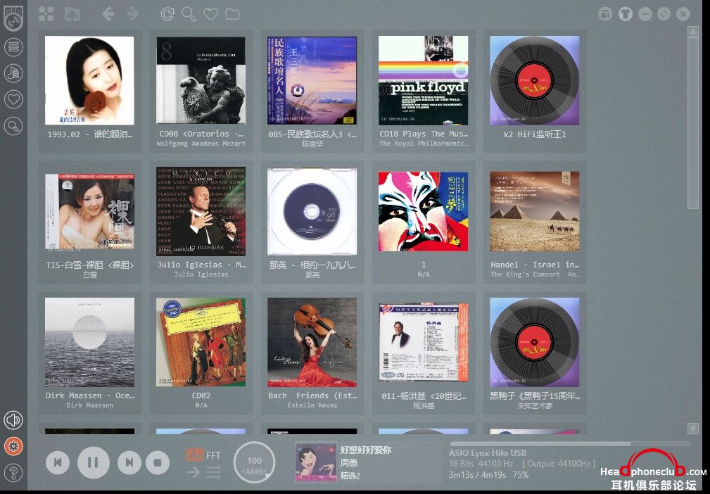710x494 pixels.
Task: Open the Julio Iglesias album cover
Action: point(201,211)
